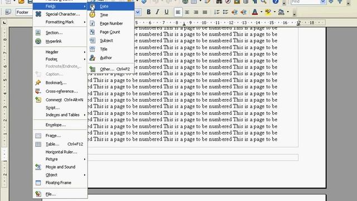
Task: Click the Find & Replace binoculars icon
Action: (x=219, y=2)
